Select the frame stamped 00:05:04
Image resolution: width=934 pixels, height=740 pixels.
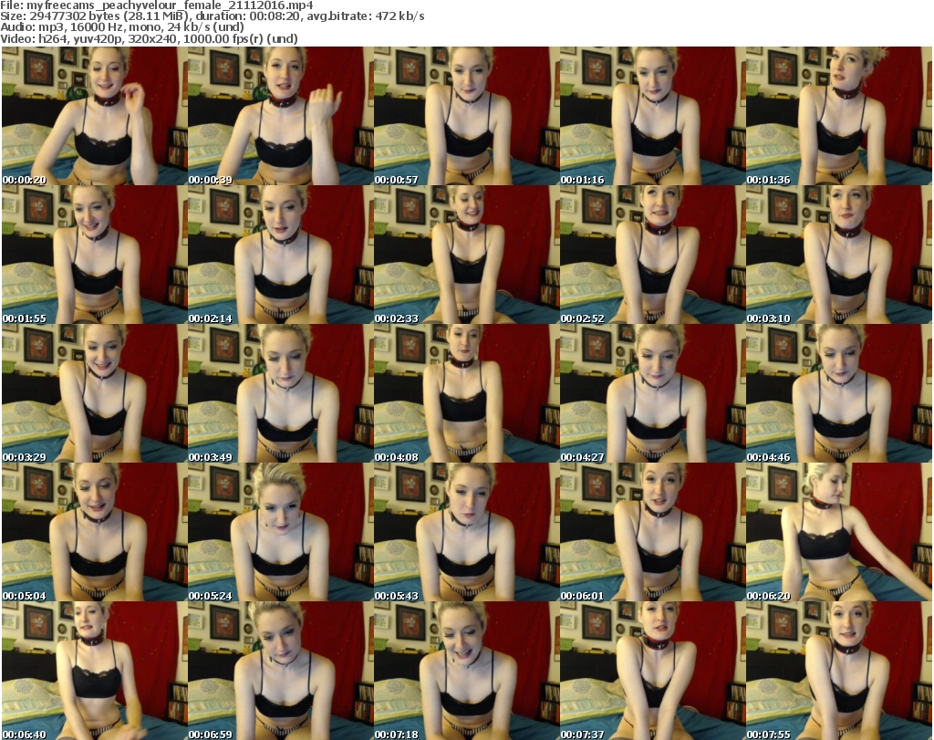(94, 533)
